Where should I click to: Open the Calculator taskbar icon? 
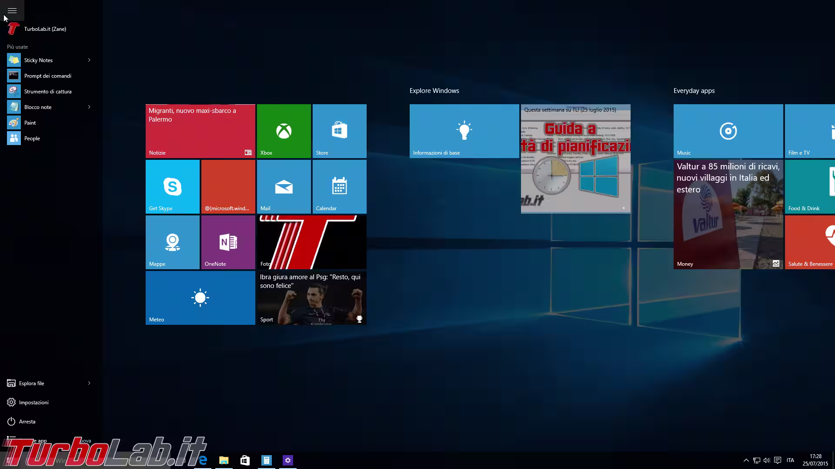[266, 460]
